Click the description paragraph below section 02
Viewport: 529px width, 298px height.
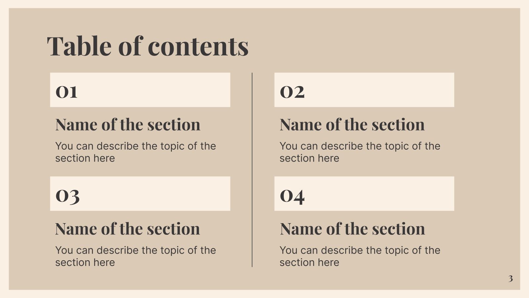(360, 152)
